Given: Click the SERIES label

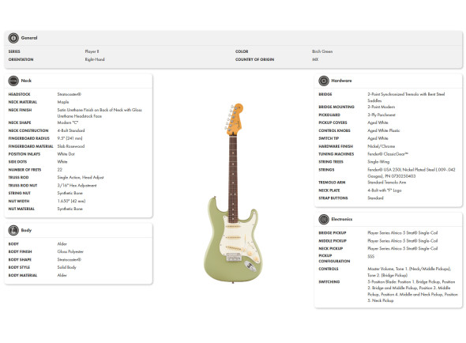Looking at the screenshot, I should [14, 51].
